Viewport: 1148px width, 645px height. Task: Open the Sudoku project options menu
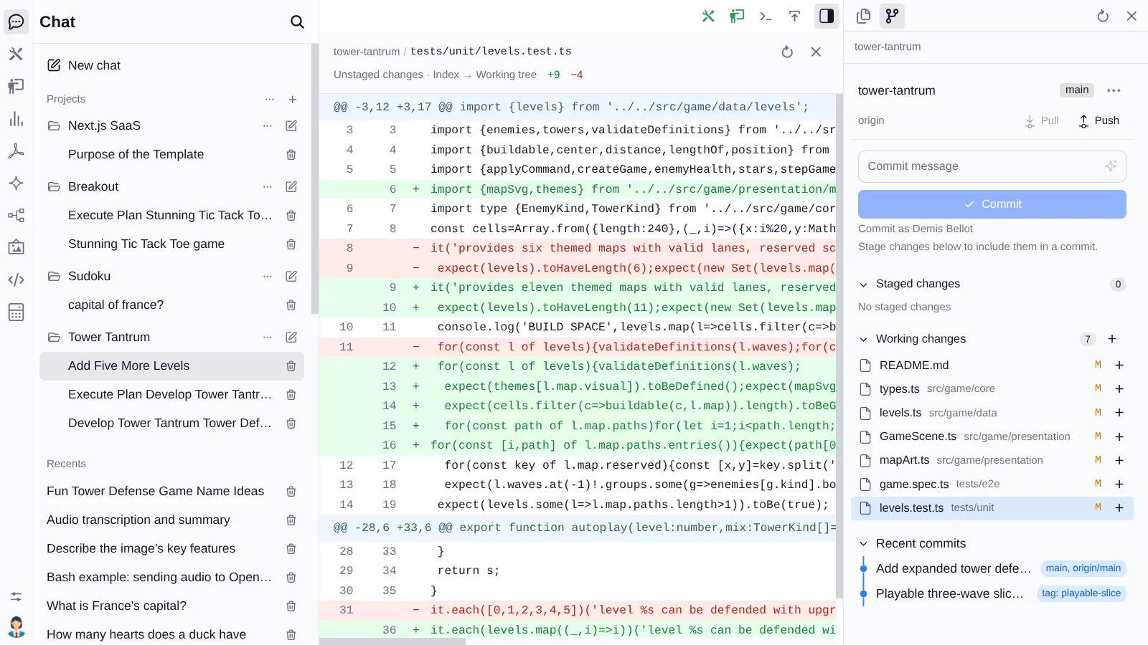[268, 277]
